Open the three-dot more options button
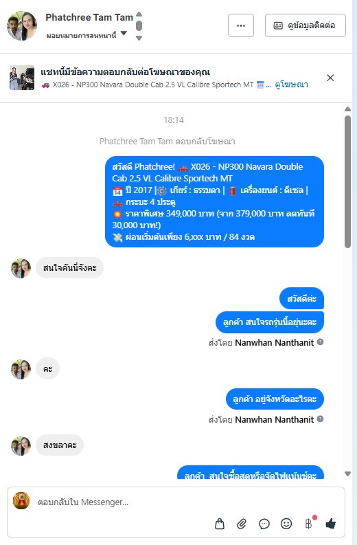357x545 pixels. click(x=241, y=25)
